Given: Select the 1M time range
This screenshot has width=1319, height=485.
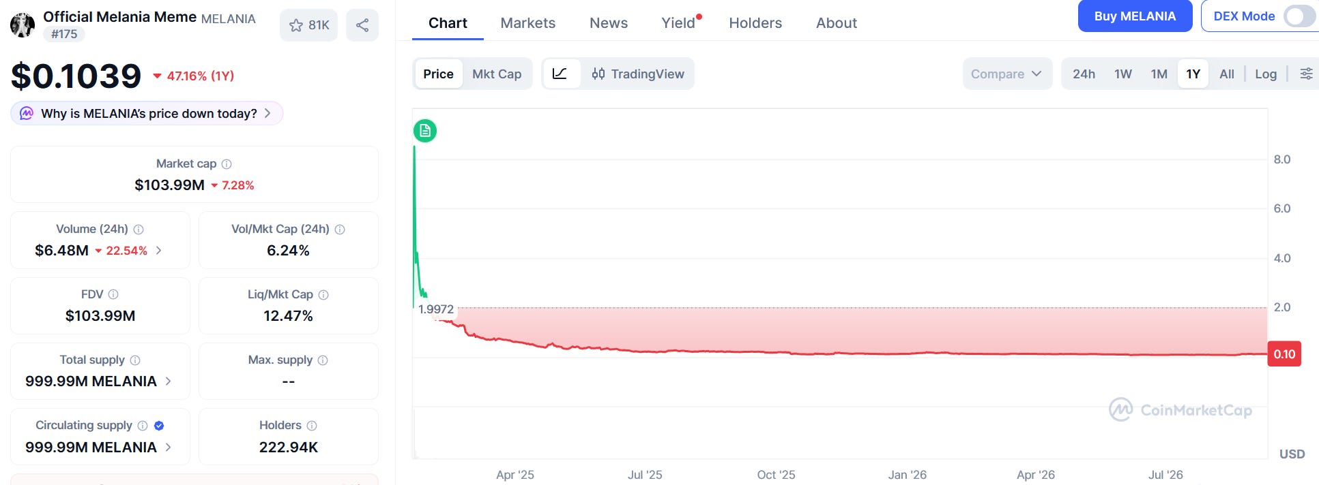Looking at the screenshot, I should (1159, 74).
